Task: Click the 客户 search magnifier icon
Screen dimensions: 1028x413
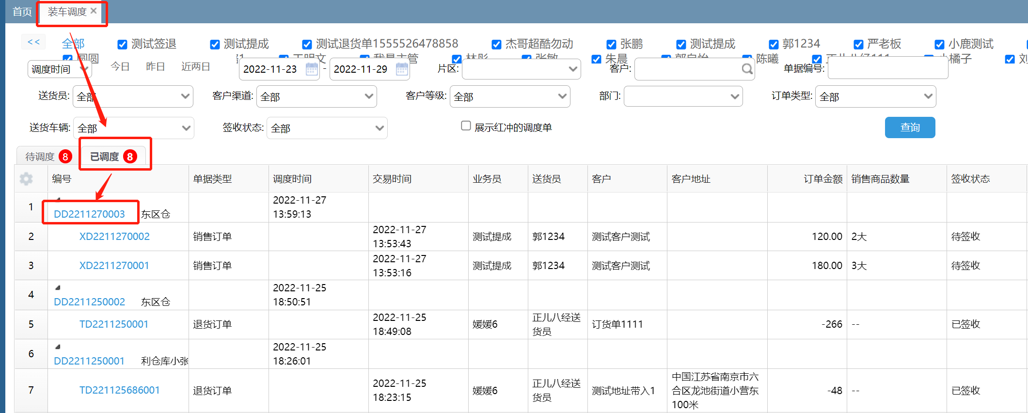Action: [x=747, y=69]
